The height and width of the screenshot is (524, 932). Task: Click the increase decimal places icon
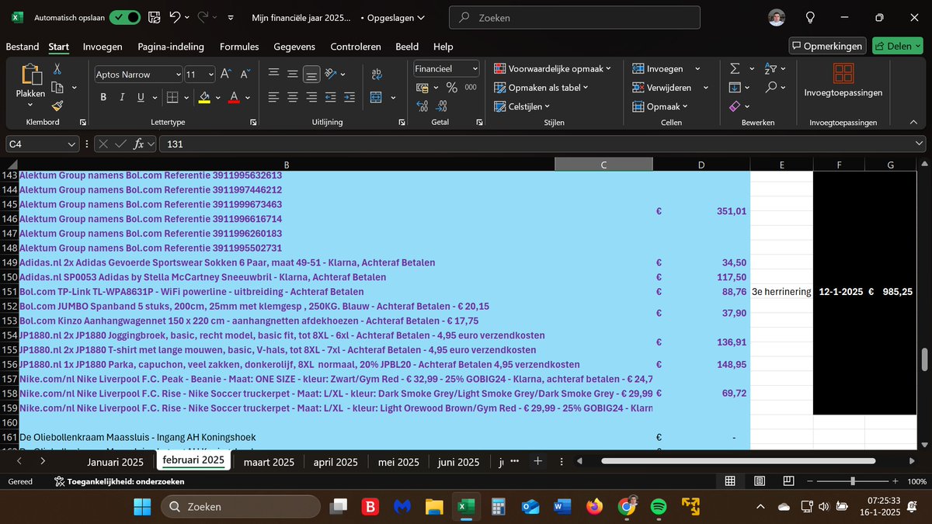point(423,106)
